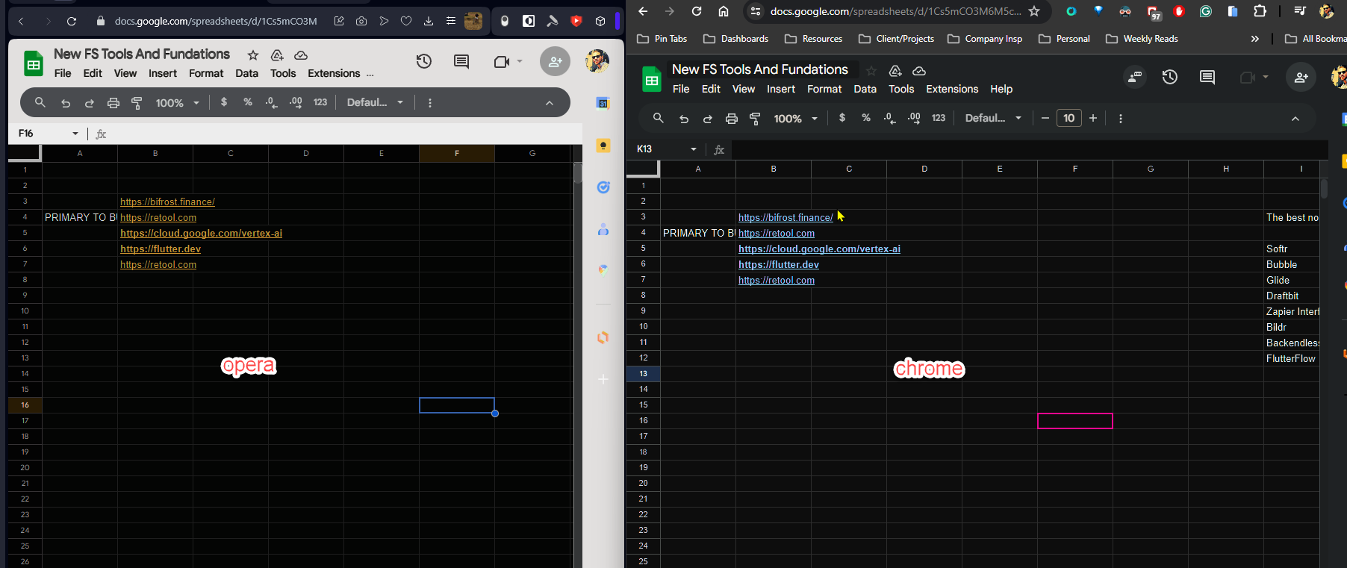The width and height of the screenshot is (1347, 568).
Task: Click the Redo icon in the Chrome Sheets toolbar
Action: (x=708, y=119)
